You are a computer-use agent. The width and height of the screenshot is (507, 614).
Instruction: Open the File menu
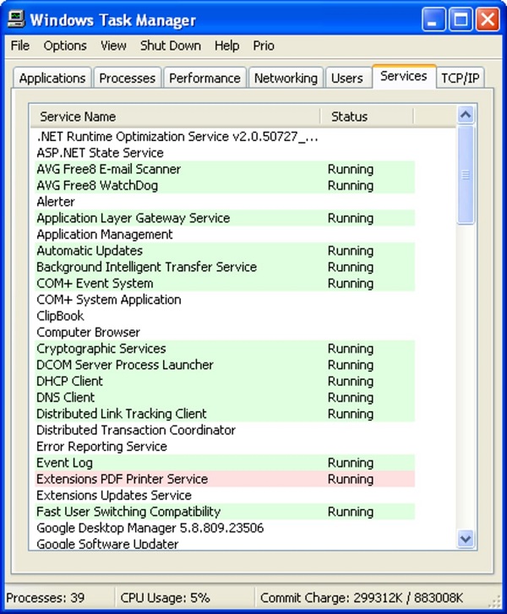(20, 46)
